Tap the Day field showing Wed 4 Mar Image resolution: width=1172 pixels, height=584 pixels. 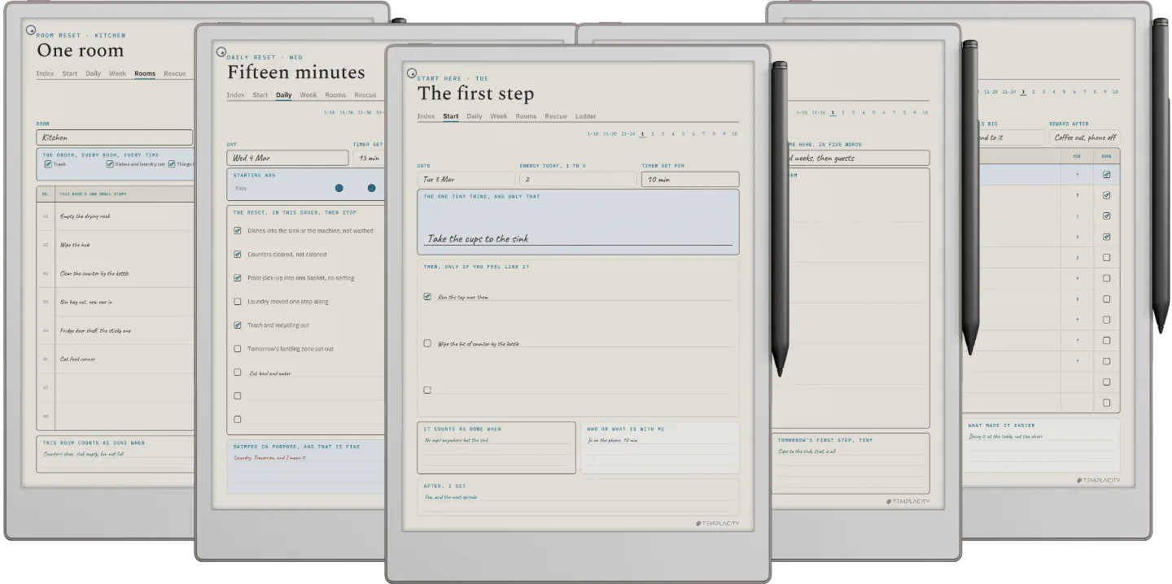287,158
